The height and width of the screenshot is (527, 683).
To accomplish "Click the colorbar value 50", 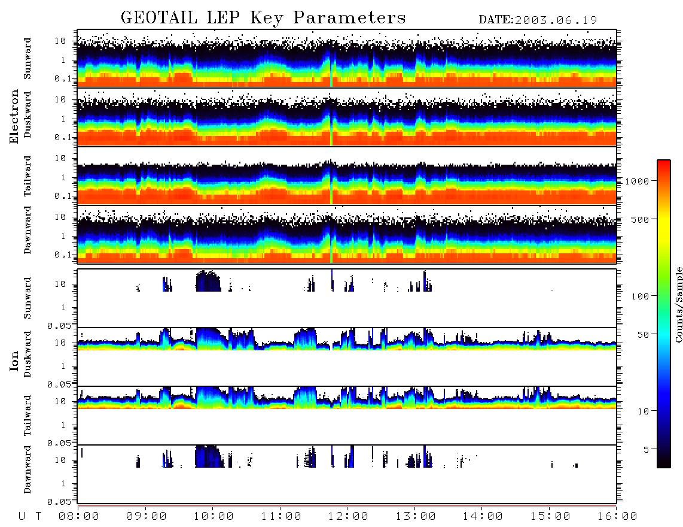I will 643,335.
